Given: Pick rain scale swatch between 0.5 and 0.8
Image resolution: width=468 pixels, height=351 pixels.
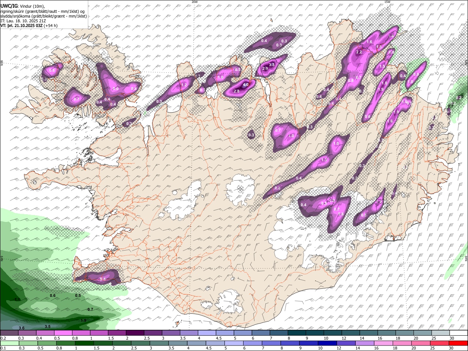Looking at the screenshot, I should click(x=46, y=343).
